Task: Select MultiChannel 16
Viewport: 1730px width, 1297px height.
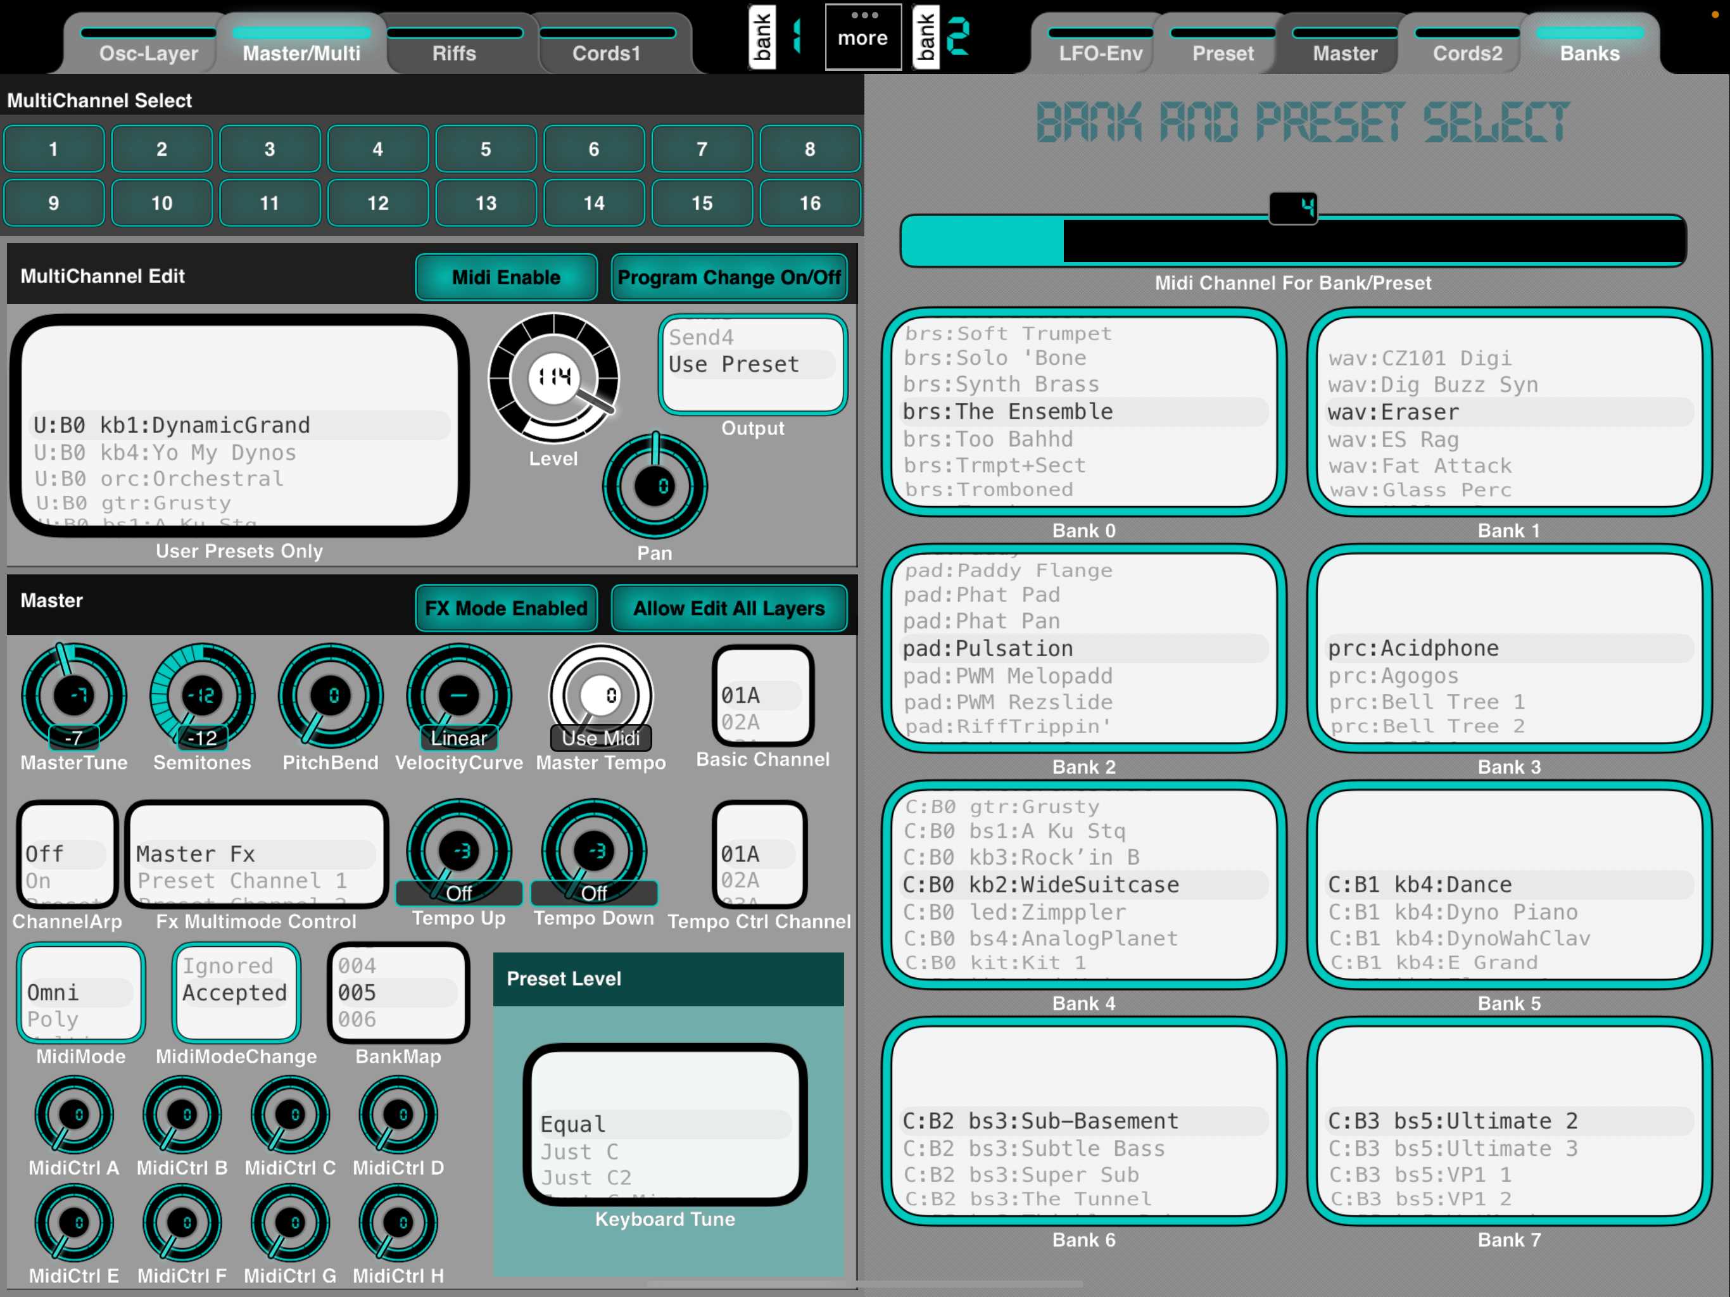Action: (x=811, y=203)
